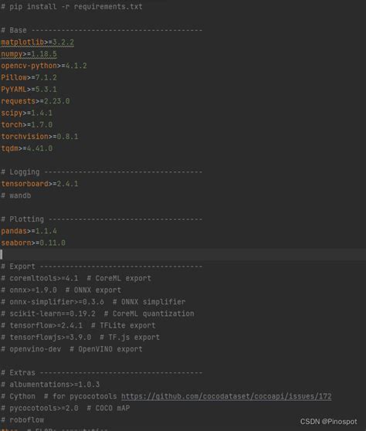Viewport: 366px width, 431px height.
Task: Click the tensorboard>=2.4.1 line
Action: (39, 184)
